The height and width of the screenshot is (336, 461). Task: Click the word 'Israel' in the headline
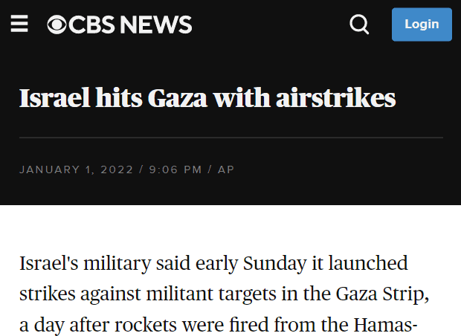pos(54,97)
